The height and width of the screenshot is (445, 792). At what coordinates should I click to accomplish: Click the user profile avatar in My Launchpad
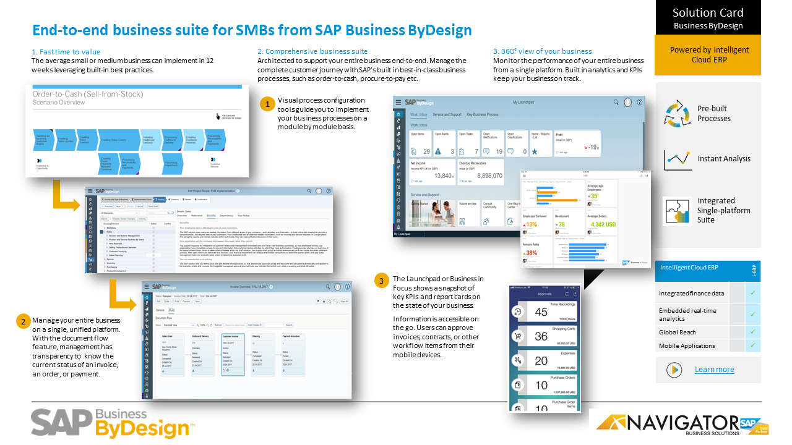click(x=627, y=102)
